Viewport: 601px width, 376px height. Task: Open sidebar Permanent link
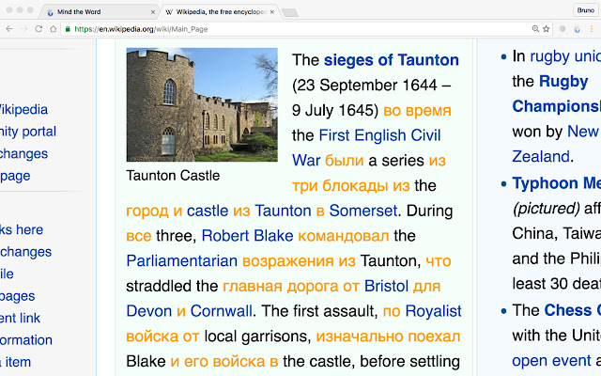pyautogui.click(x=20, y=318)
